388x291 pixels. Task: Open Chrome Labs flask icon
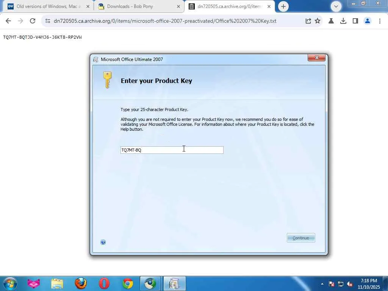331,21
